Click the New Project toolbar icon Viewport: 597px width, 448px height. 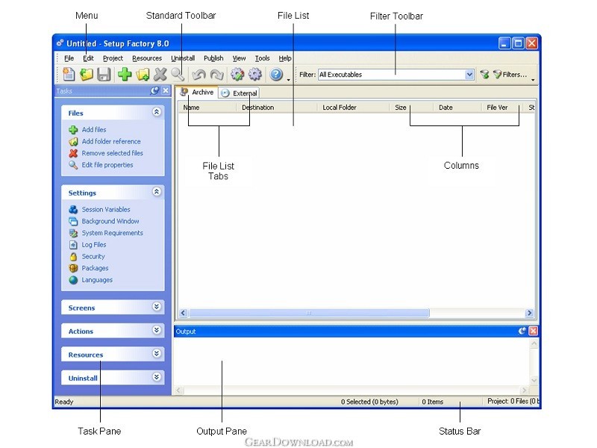click(69, 74)
